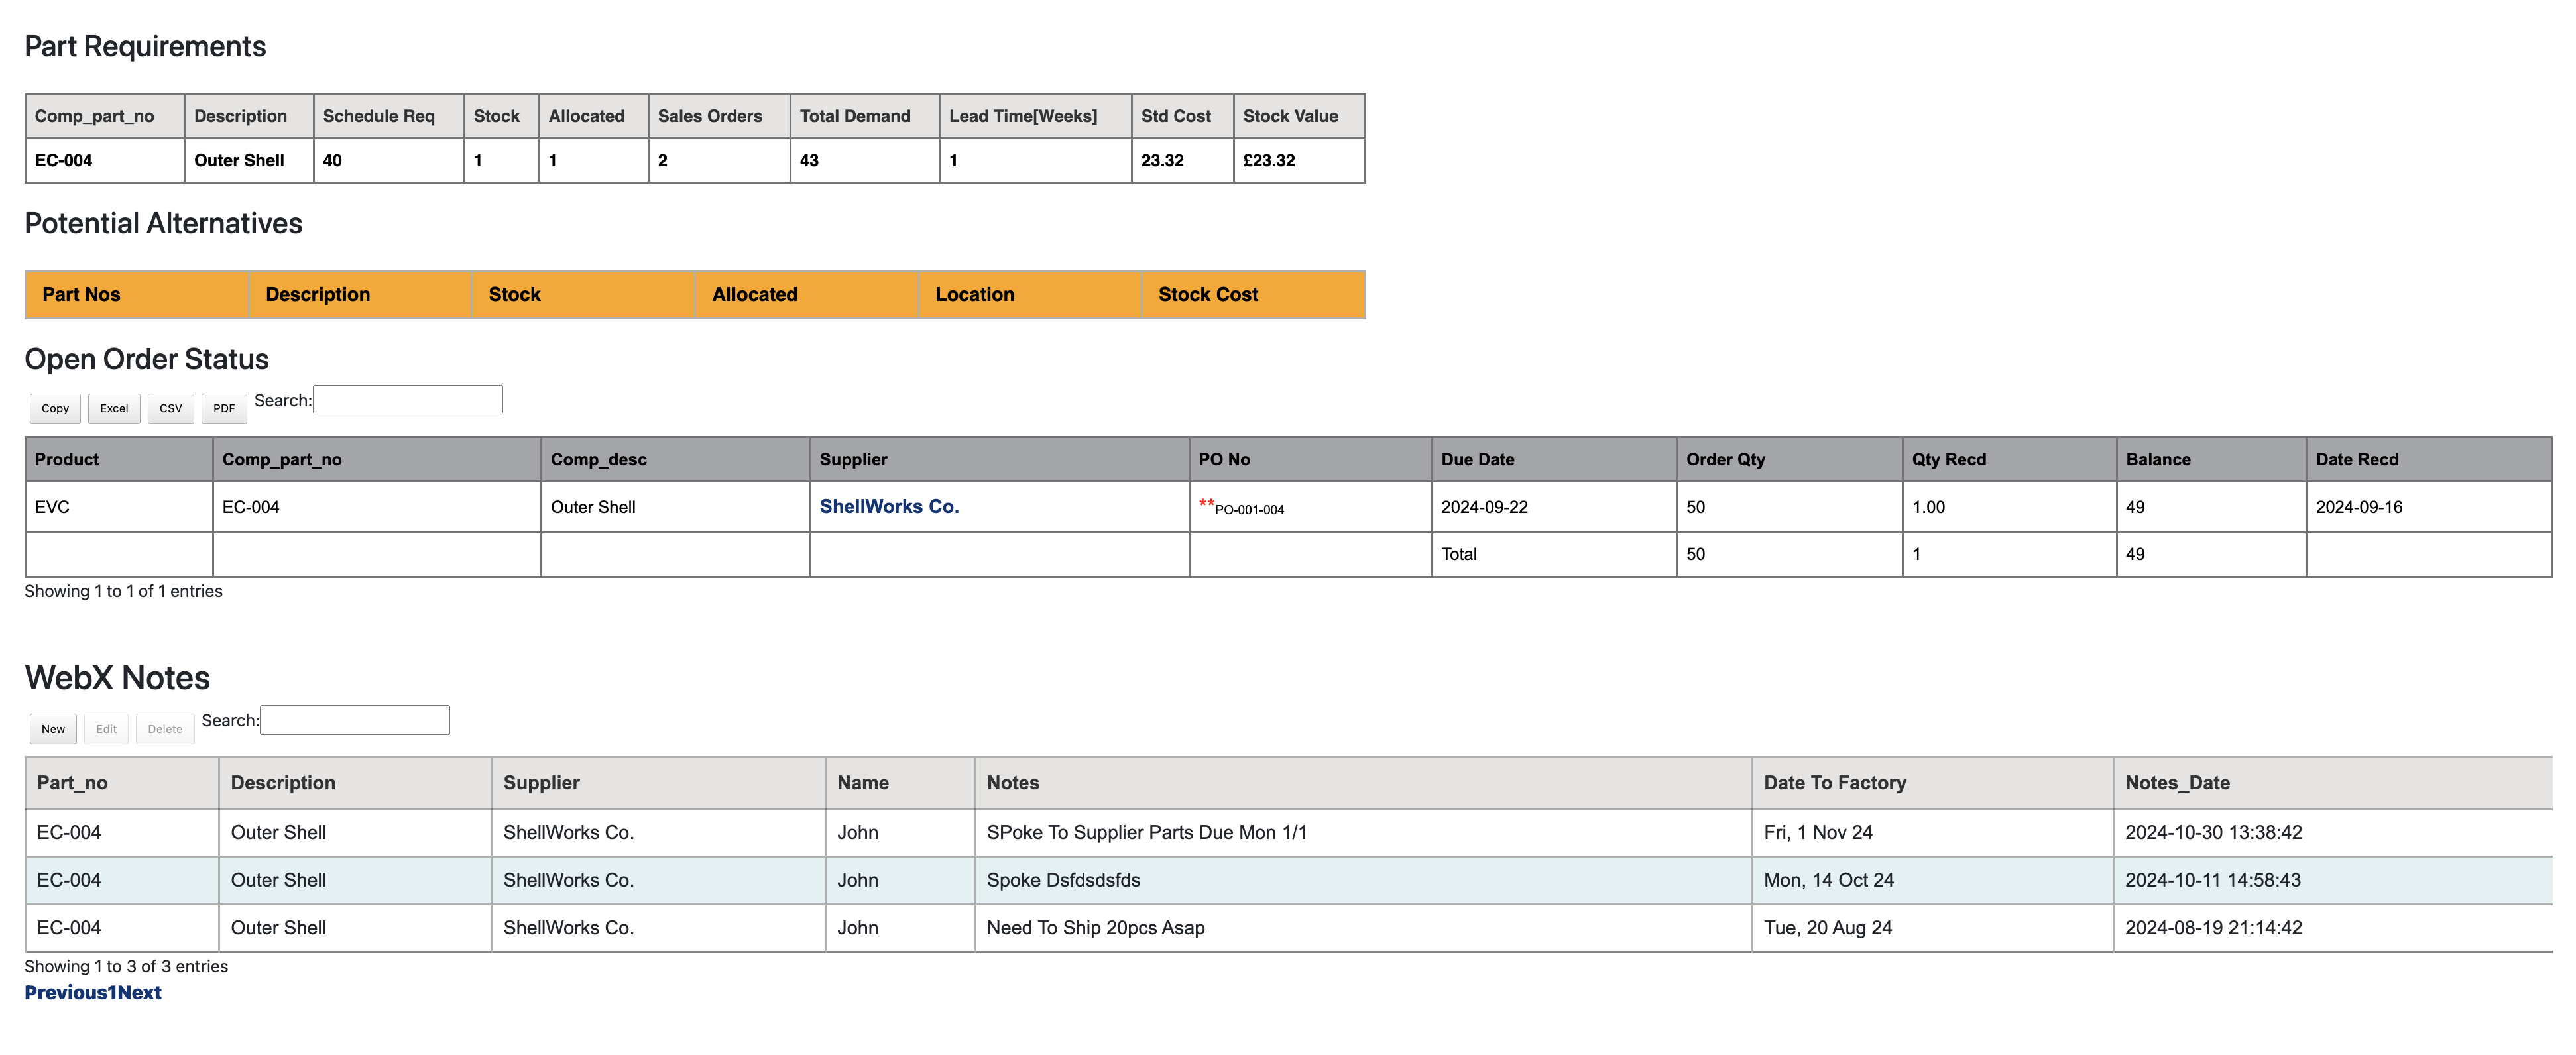2576x1055 pixels.
Task: Select the 'Spoke Dsfdsdsfds' note row
Action: (x=1062, y=880)
